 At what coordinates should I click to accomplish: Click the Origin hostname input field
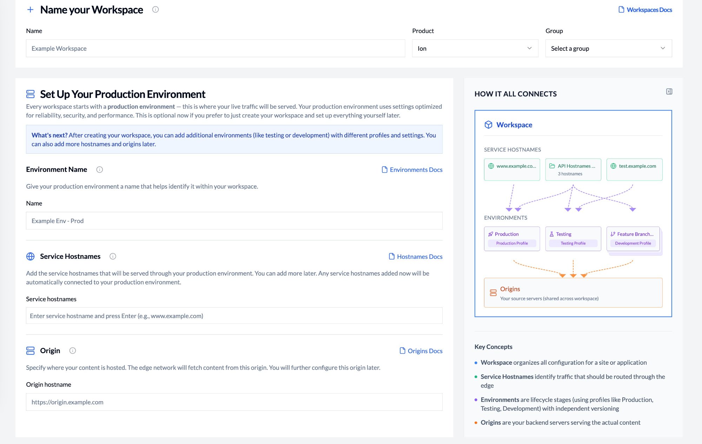[234, 402]
